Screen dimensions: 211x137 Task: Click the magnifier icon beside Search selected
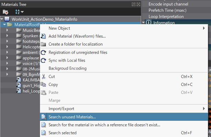[43, 133]
